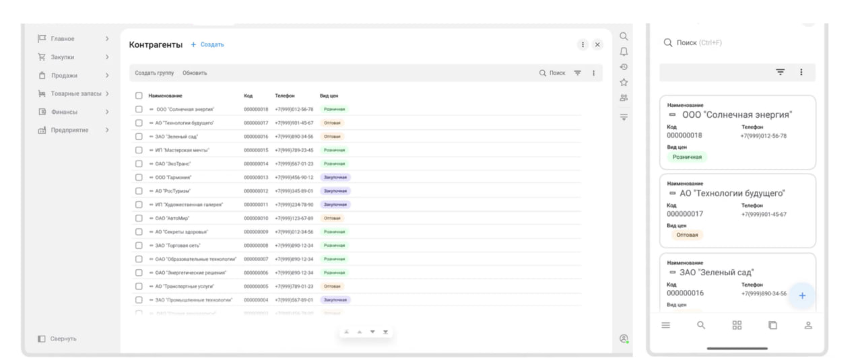
Task: Expand the Финансы section chevron
Action: 106,112
